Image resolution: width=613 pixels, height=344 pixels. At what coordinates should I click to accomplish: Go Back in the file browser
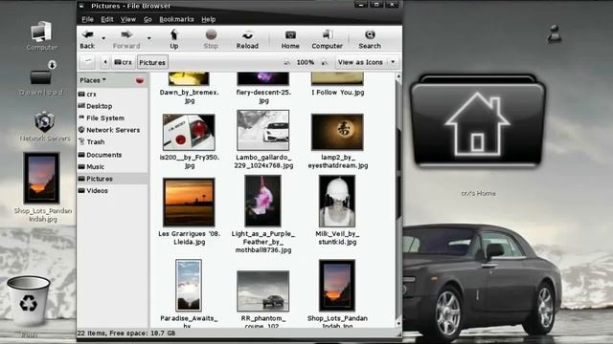[87, 39]
